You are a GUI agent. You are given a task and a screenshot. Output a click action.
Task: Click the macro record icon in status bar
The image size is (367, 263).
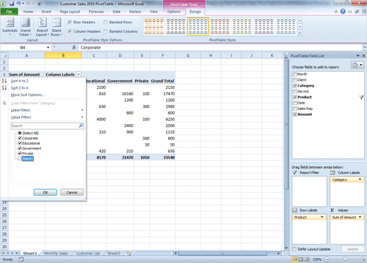point(21,259)
